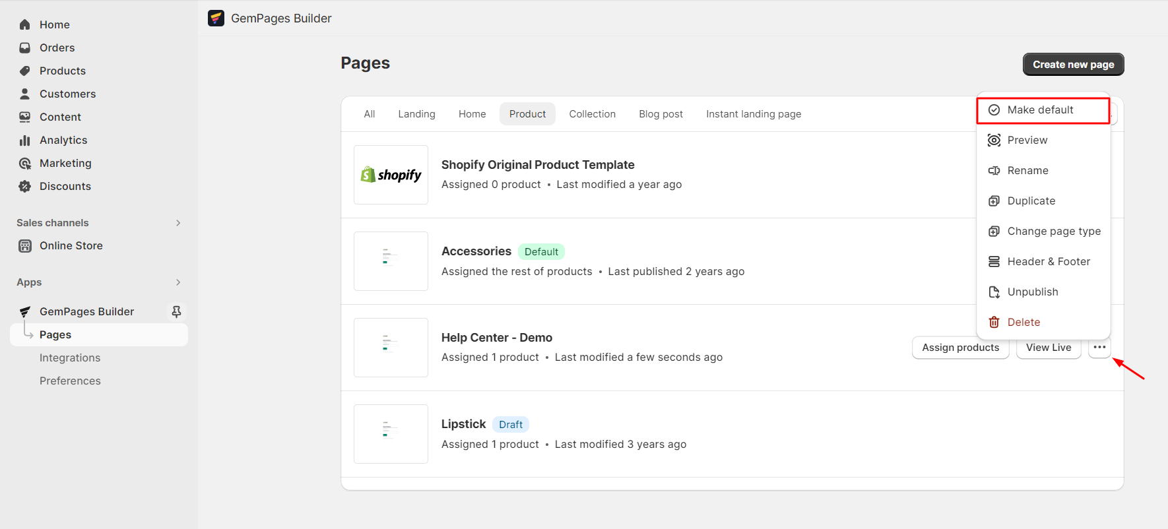Screen dimensions: 1168x529
Task: Click the Discounts badge icon
Action: point(25,186)
